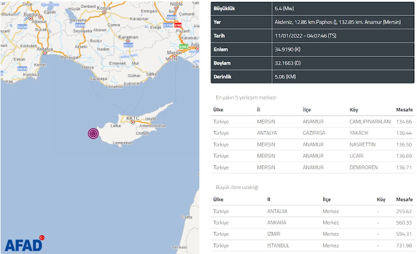Click the distance value 134.66
417x254 pixels.
point(404,122)
